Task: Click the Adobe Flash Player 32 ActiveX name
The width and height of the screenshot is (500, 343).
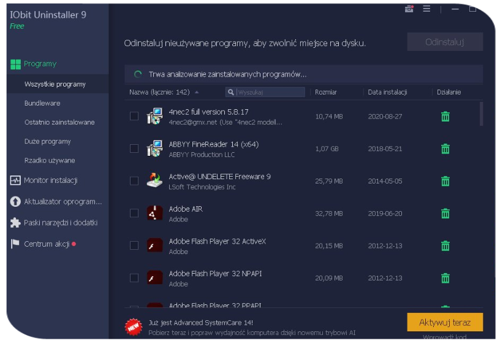Action: coord(217,241)
